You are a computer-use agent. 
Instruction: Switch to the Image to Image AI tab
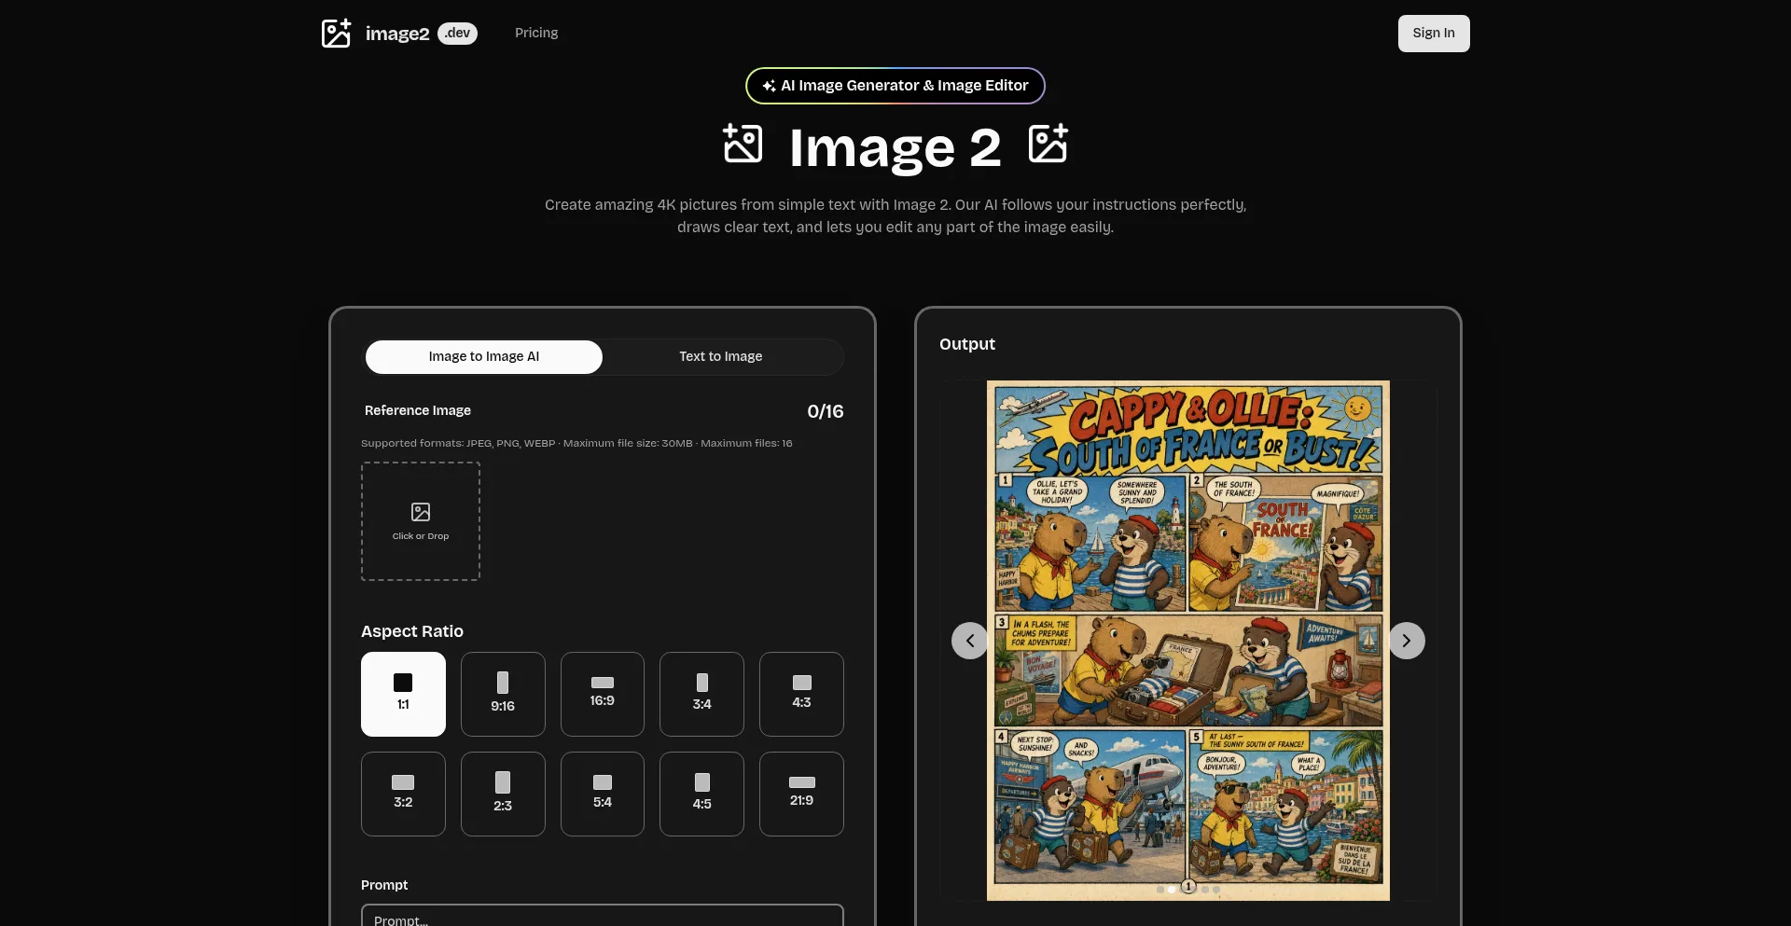[x=484, y=357]
